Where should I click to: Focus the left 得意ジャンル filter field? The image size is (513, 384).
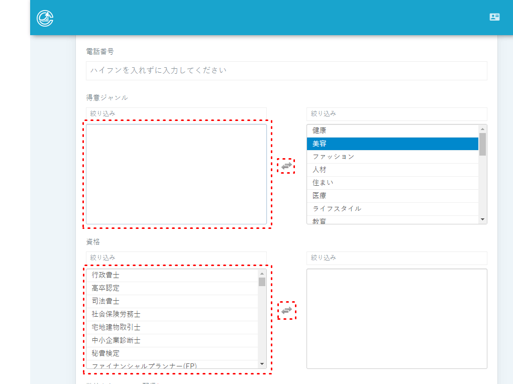click(176, 113)
